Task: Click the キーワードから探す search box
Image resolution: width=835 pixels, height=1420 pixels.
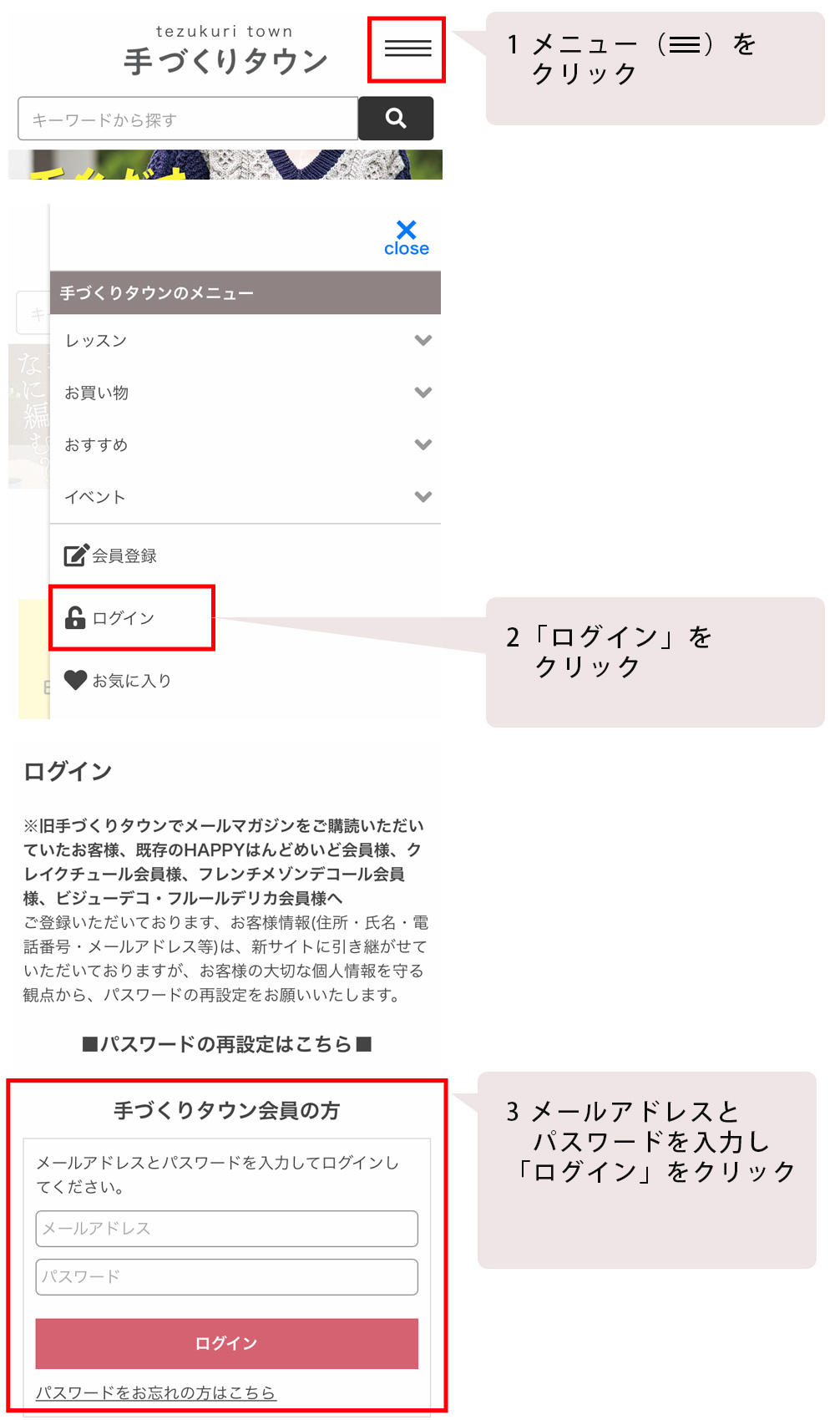Action: (188, 119)
